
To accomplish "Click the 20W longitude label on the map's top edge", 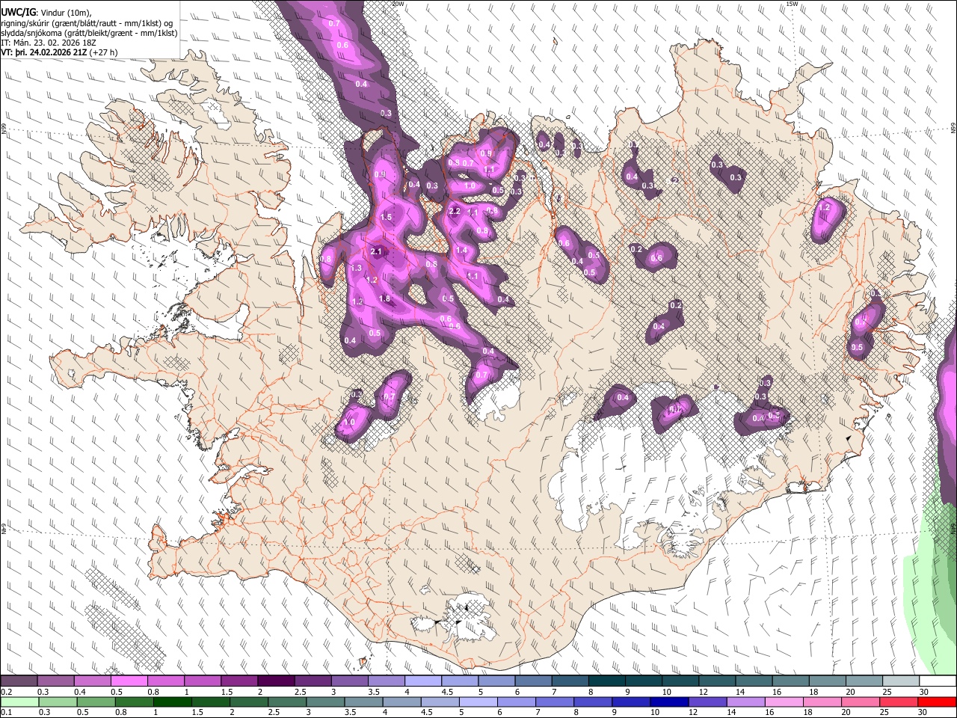I will click(398, 4).
